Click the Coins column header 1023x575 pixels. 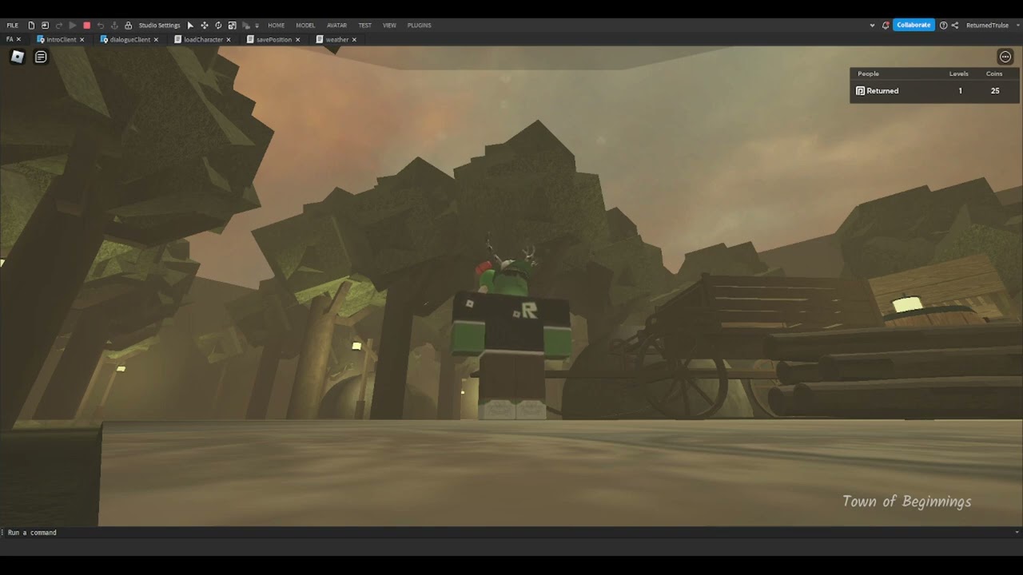(x=994, y=73)
